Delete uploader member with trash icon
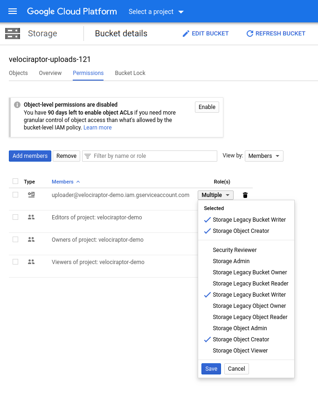318x394 pixels. pyautogui.click(x=245, y=195)
